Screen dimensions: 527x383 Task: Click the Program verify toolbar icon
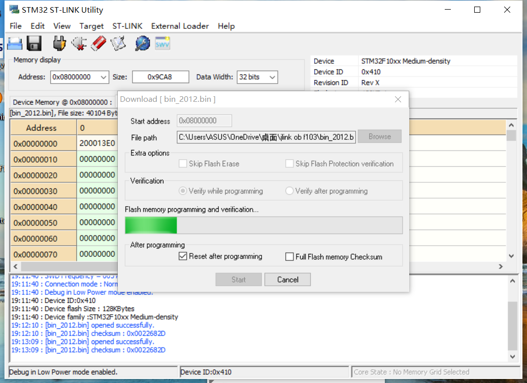(x=118, y=43)
